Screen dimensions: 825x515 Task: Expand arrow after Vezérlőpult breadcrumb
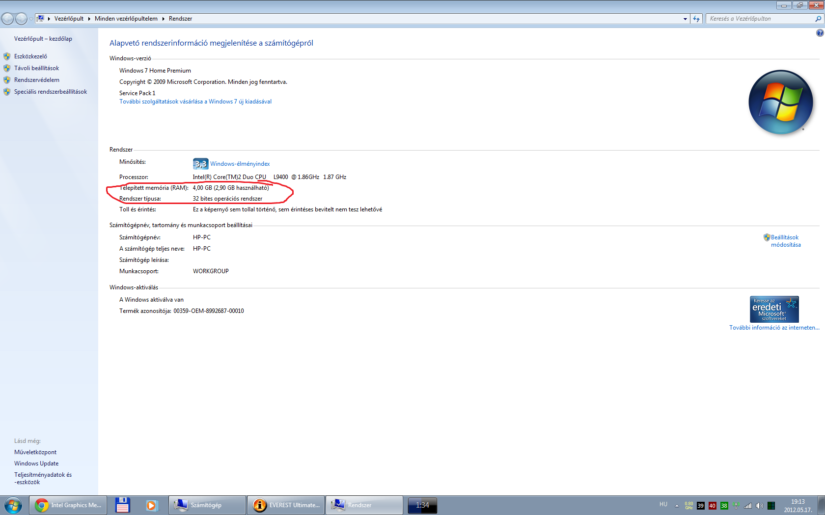(x=89, y=19)
